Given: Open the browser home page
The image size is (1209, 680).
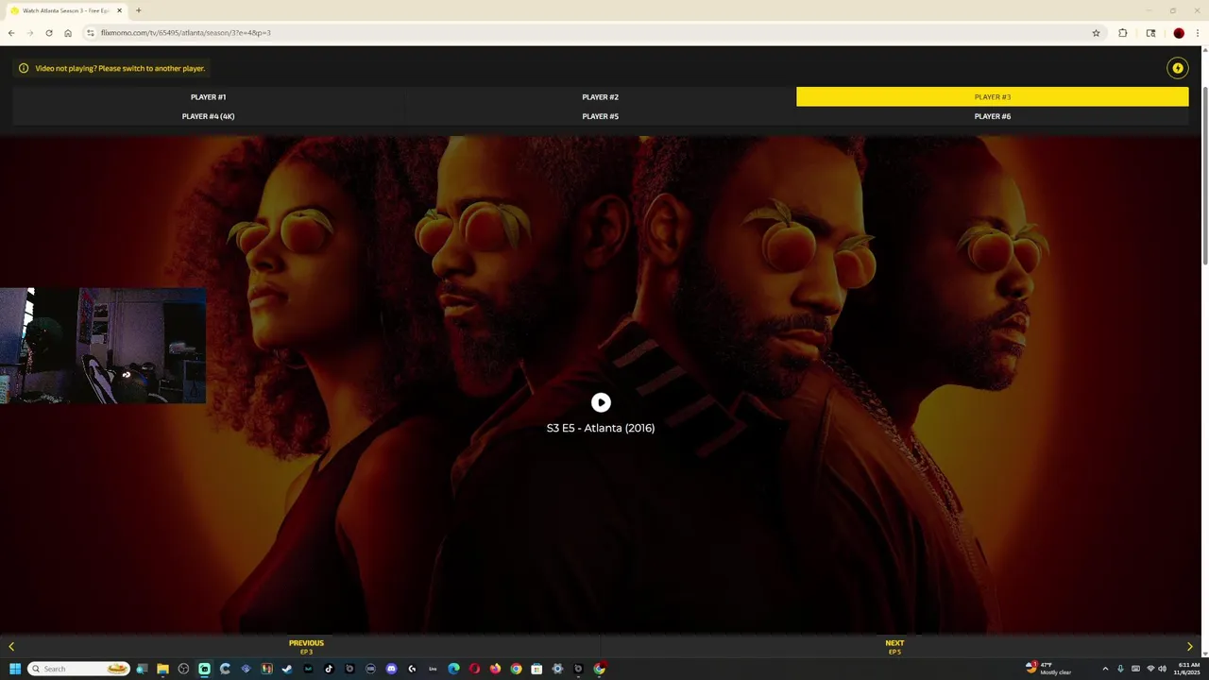Looking at the screenshot, I should click(x=68, y=33).
